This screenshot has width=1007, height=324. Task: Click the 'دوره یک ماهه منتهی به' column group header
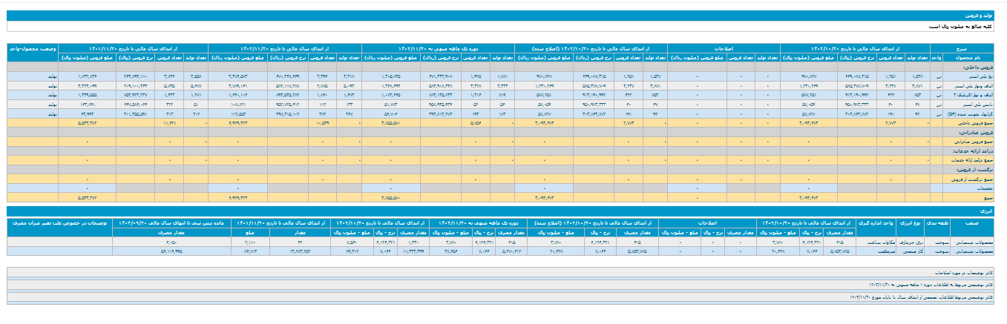click(x=438, y=47)
